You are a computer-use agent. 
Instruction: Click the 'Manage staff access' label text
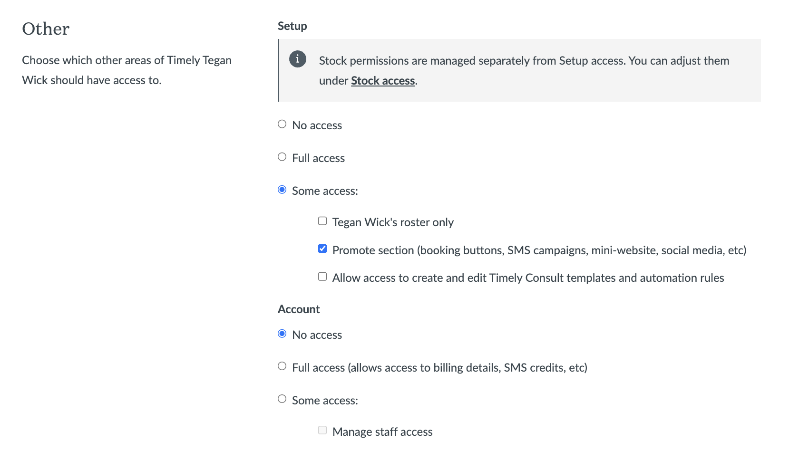coord(382,432)
